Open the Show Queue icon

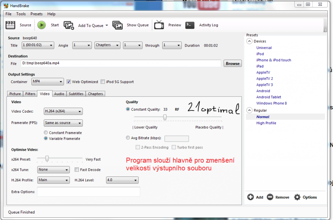[117, 25]
